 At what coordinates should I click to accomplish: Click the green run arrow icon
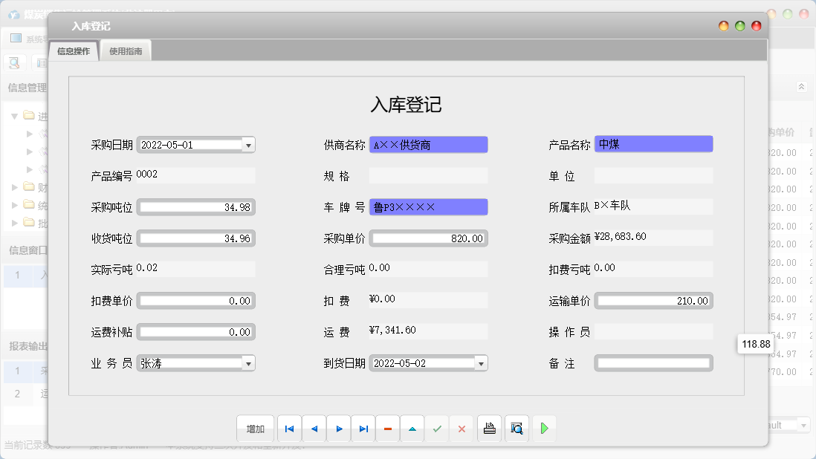coord(543,429)
